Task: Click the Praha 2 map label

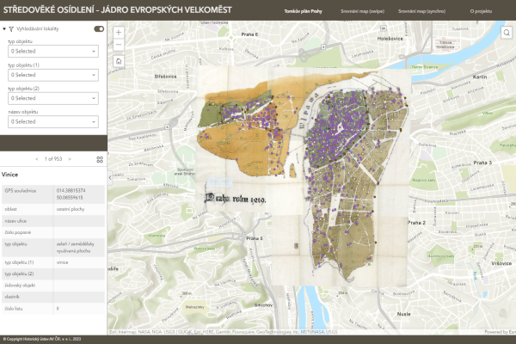Action: point(416,223)
